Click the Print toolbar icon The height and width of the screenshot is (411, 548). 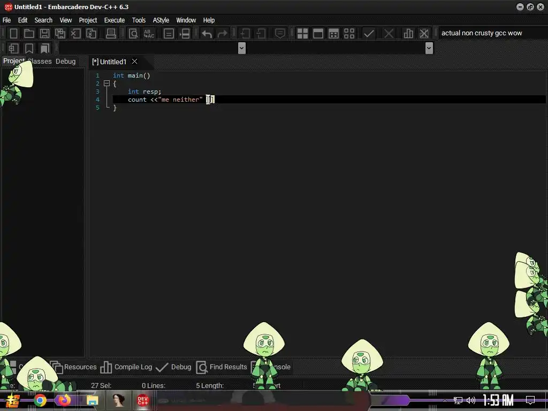[111, 34]
